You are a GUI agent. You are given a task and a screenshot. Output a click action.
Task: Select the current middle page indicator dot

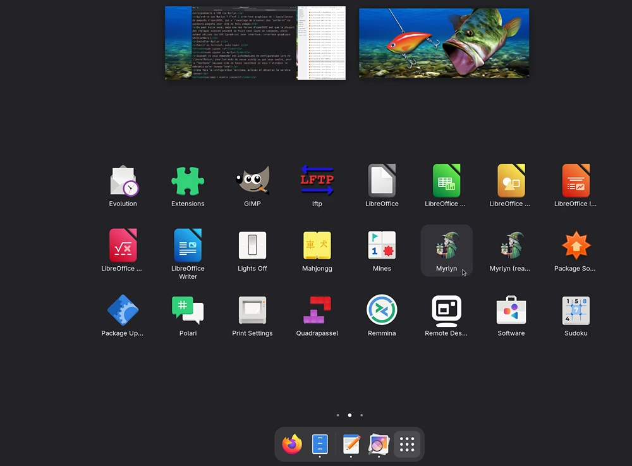tap(350, 415)
